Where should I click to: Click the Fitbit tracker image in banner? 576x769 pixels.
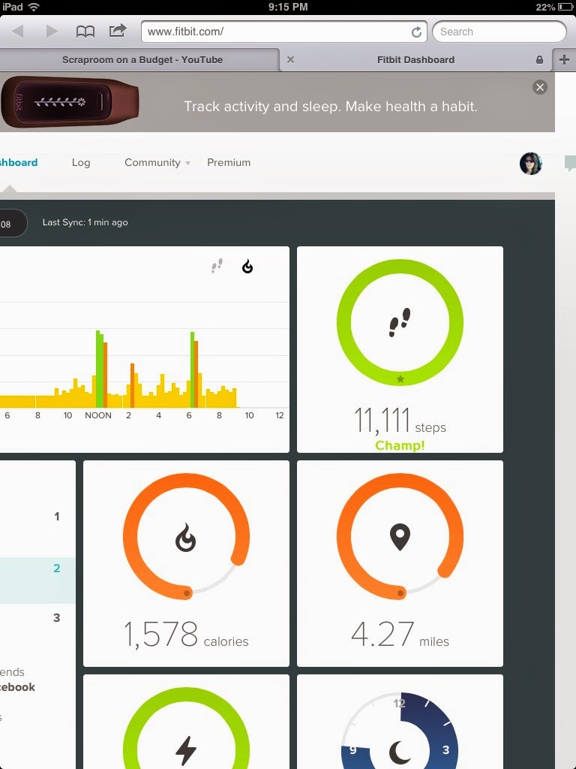pos(70,102)
